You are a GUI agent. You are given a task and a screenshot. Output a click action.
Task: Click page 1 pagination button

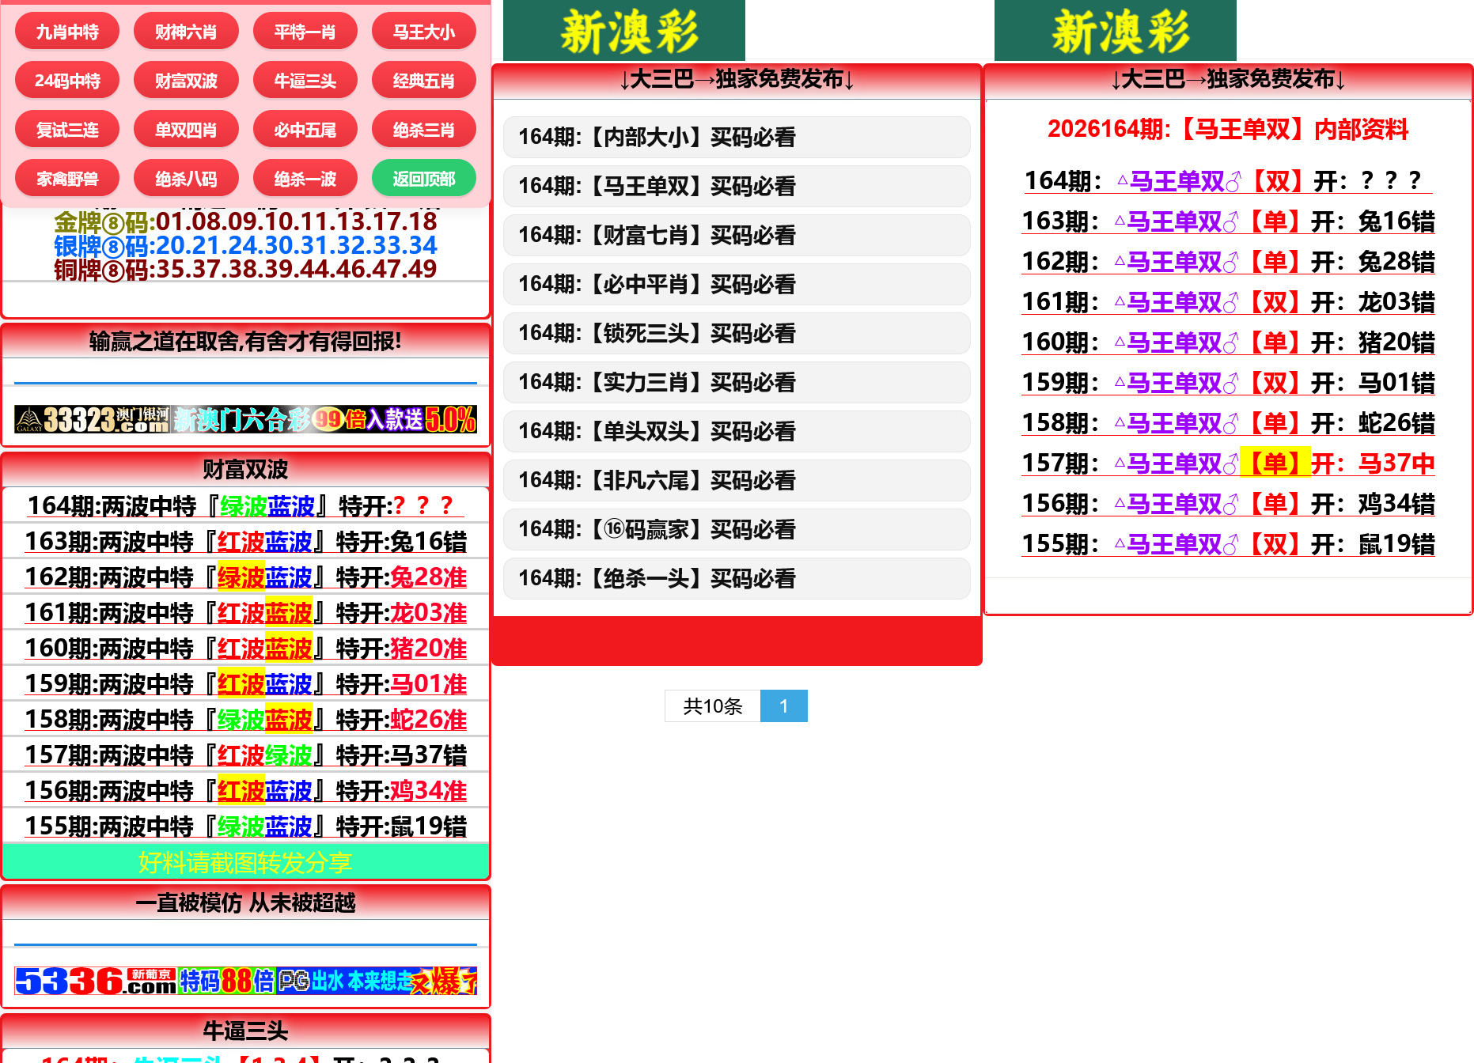tap(783, 706)
